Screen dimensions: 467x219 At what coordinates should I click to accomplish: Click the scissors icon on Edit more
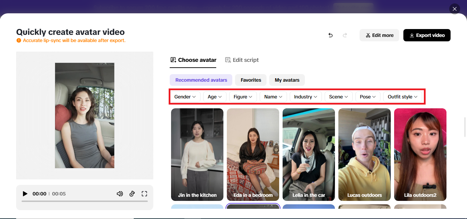[x=368, y=35]
